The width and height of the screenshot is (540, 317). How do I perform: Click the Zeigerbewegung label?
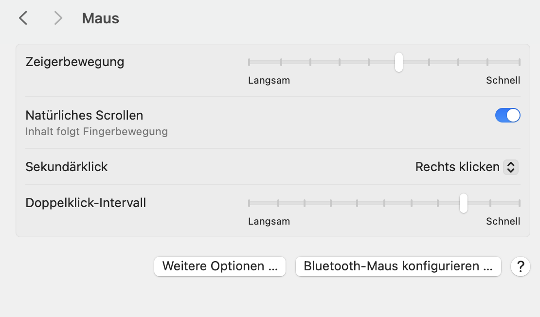click(75, 62)
